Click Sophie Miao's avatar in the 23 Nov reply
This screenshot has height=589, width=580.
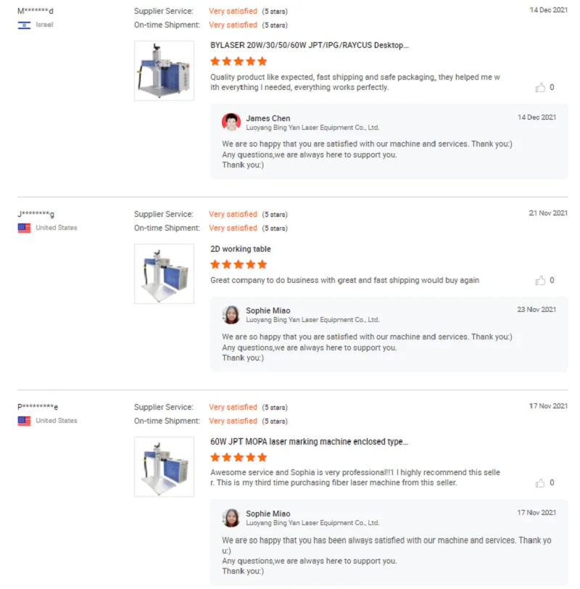[x=231, y=315]
